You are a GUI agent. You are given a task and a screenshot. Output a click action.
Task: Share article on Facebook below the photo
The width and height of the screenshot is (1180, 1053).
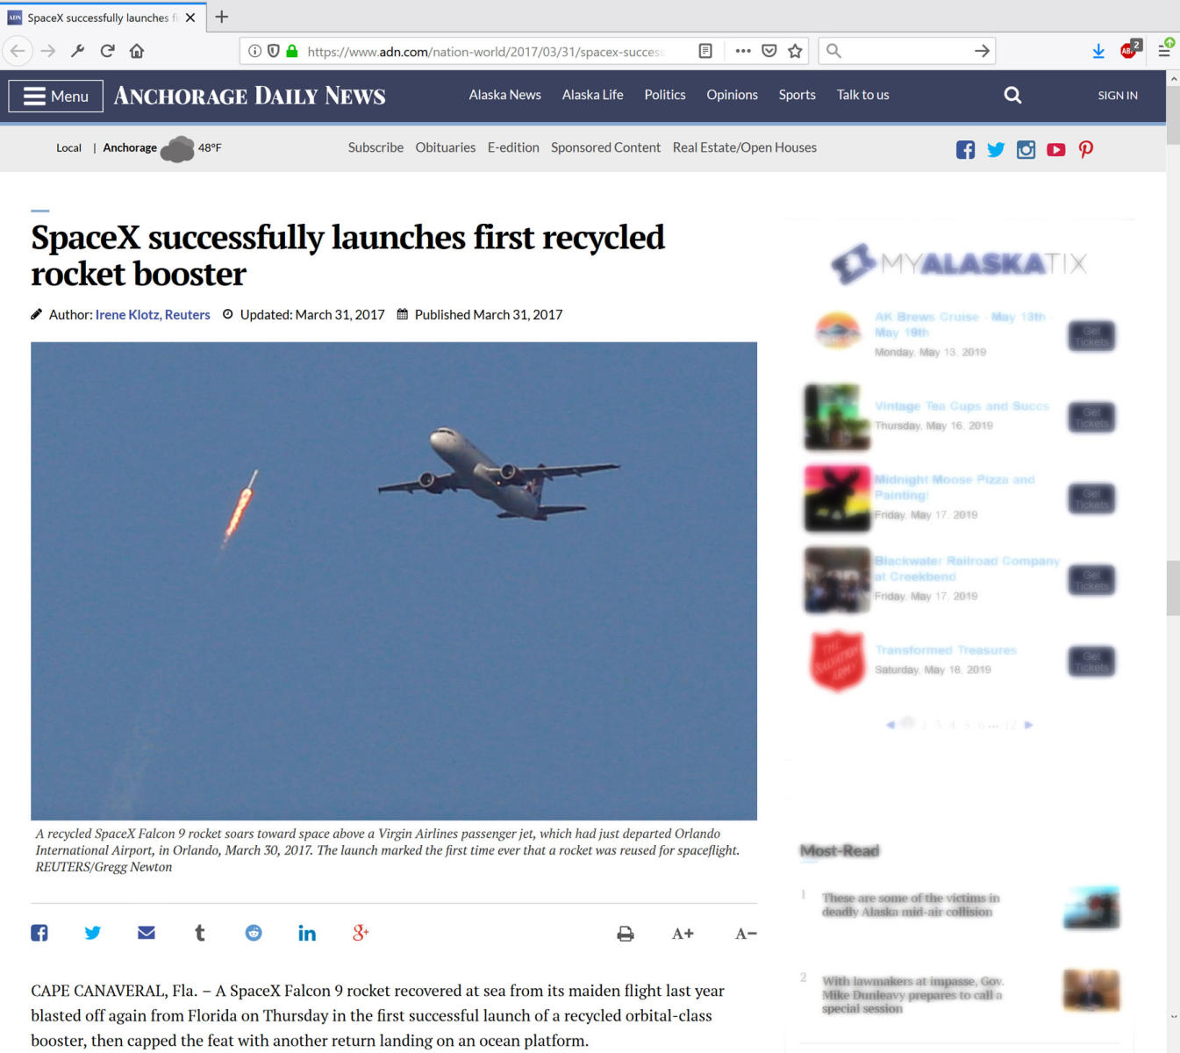point(39,933)
